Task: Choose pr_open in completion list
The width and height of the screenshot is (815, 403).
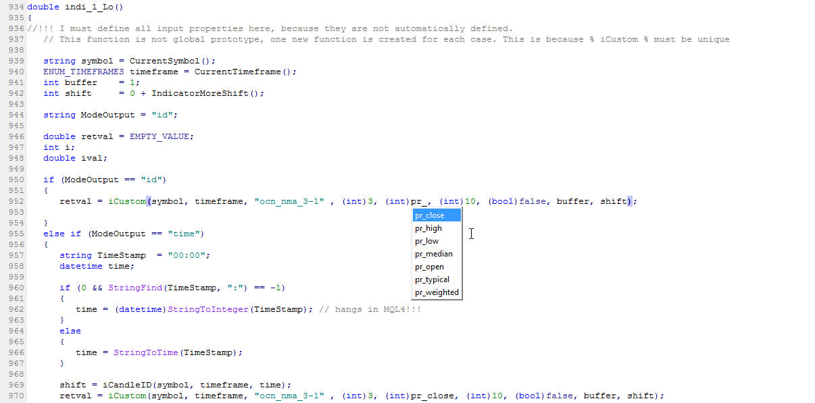Action: pos(437,267)
